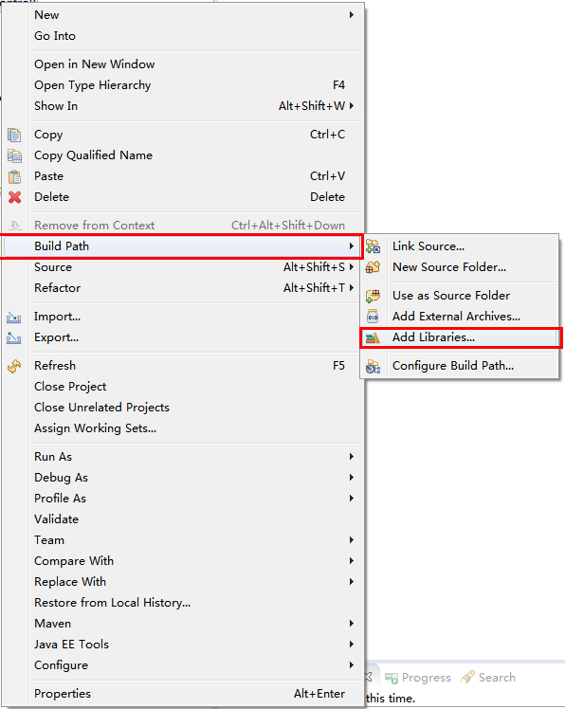Switch to the Search tab
Image resolution: width=565 pixels, height=709 pixels.
pyautogui.click(x=488, y=678)
